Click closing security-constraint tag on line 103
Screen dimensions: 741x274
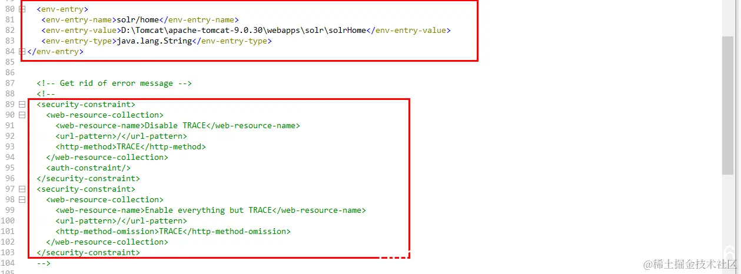click(x=88, y=253)
